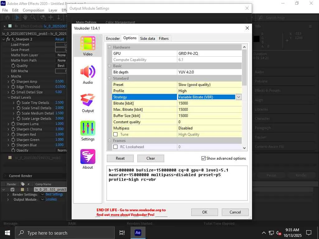
Task: Open the Audio section in Voukoder
Action: [88, 75]
